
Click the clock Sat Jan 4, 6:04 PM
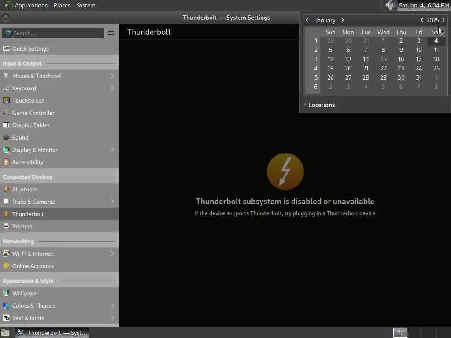(424, 5)
